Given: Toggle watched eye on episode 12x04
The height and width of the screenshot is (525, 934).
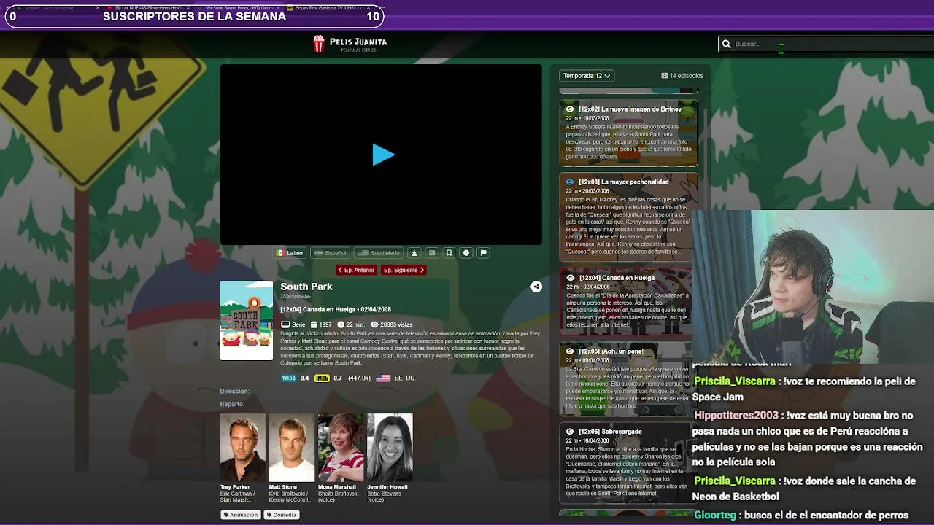Looking at the screenshot, I should [x=570, y=278].
